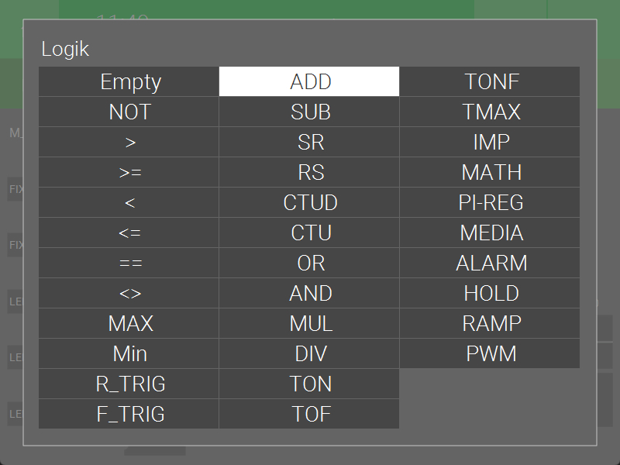Viewport: 620px width, 465px height.
Task: Select the MATH function block
Action: 490,172
